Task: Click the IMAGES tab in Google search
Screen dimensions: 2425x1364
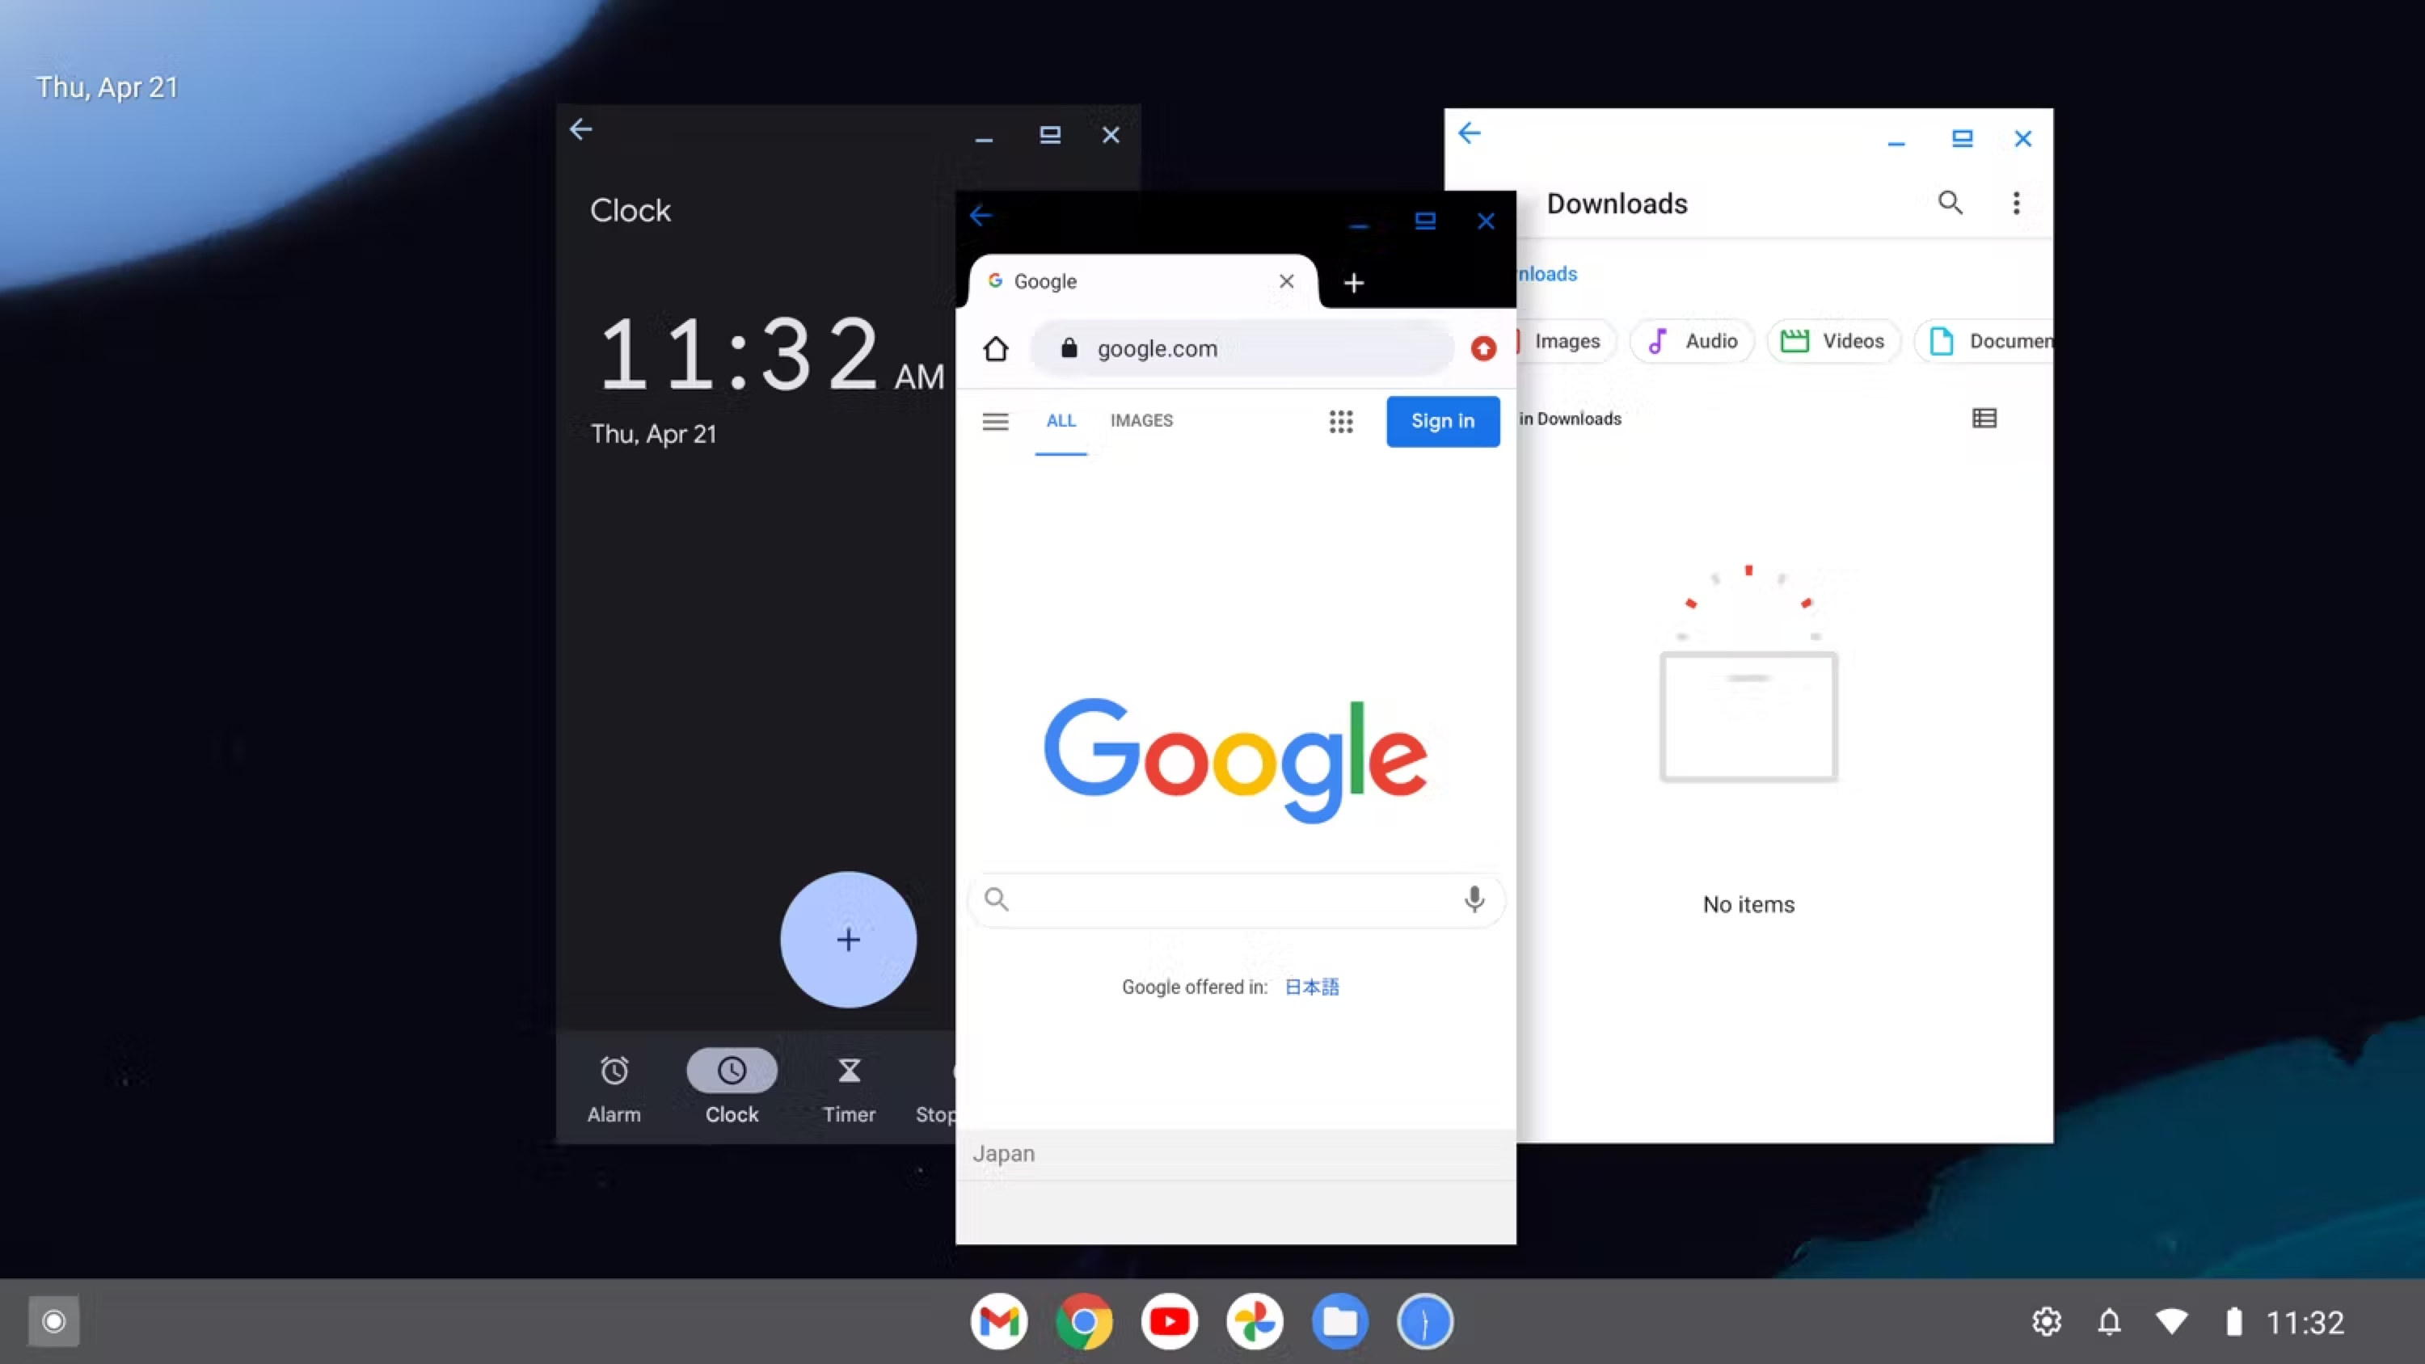Action: coord(1141,419)
